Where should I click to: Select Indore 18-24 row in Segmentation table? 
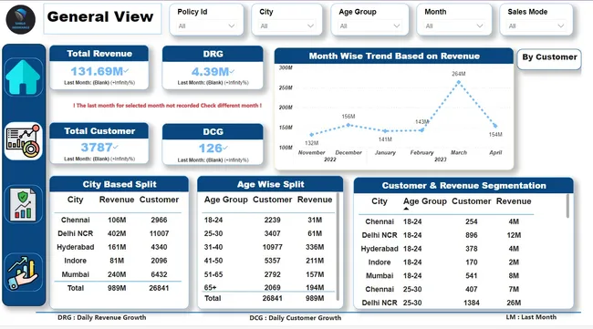[x=446, y=262]
